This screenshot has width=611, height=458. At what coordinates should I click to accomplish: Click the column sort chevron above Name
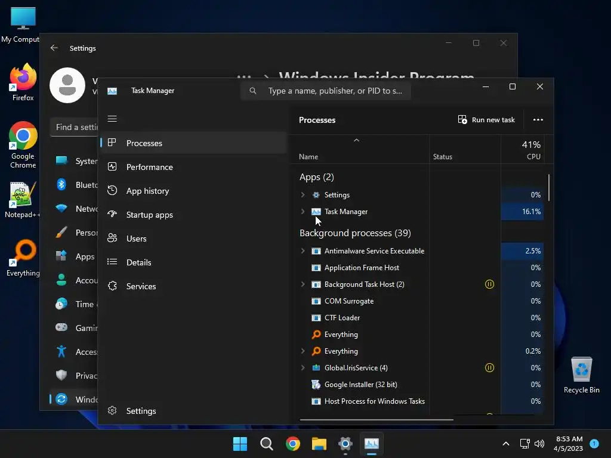(x=356, y=140)
